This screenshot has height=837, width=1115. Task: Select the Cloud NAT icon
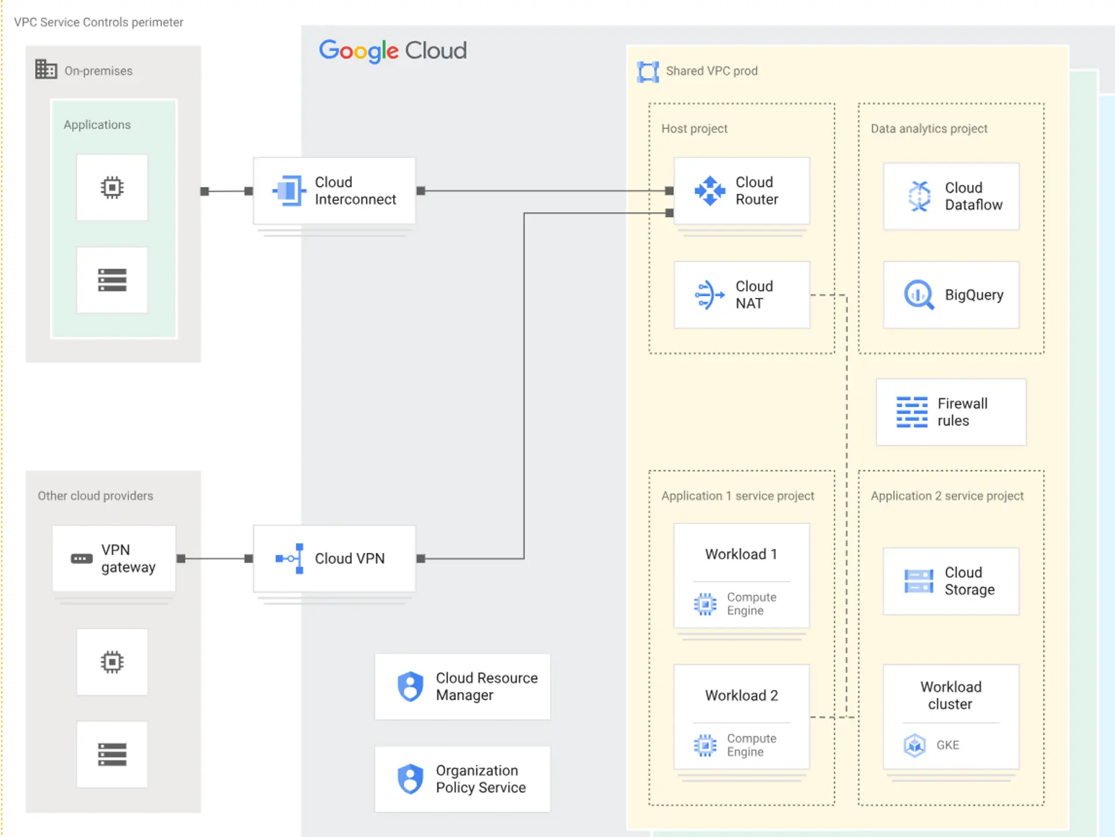(710, 294)
